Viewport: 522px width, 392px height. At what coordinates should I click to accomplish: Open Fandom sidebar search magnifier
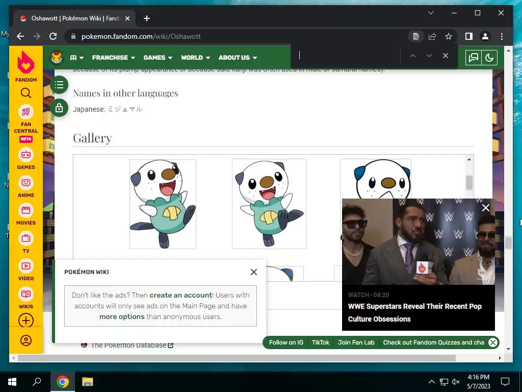pyautogui.click(x=26, y=93)
